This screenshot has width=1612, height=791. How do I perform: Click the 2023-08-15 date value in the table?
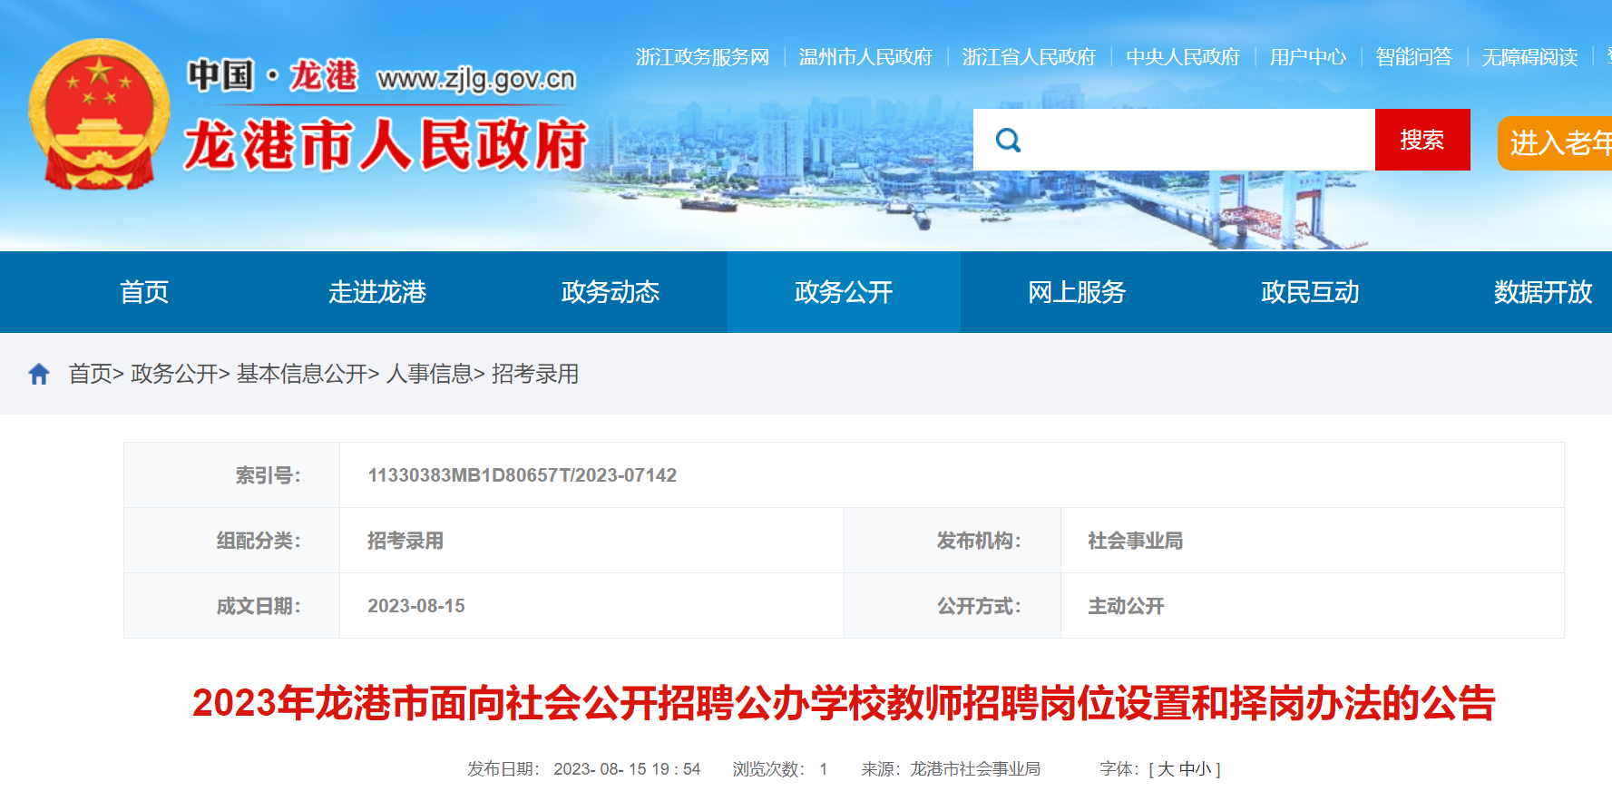coord(416,606)
